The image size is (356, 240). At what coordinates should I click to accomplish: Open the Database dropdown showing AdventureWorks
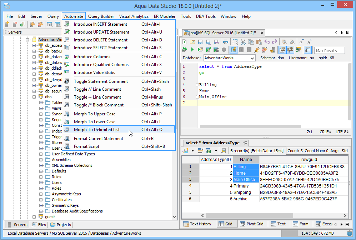click(x=230, y=58)
